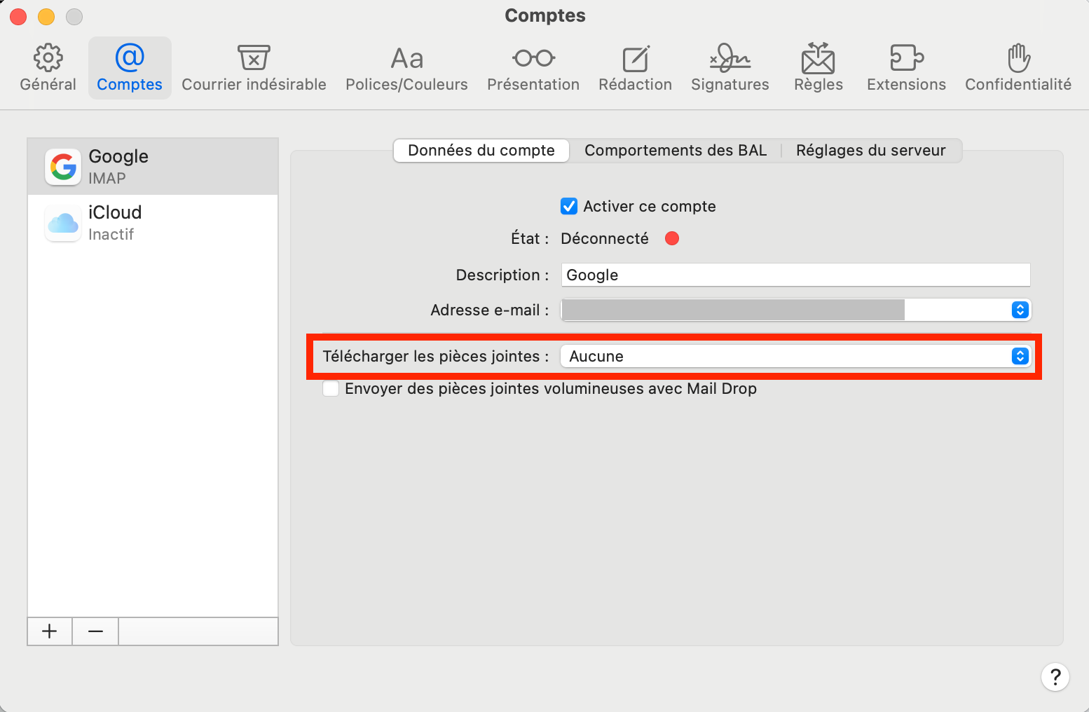Switch to Réglages du serveur tab
The height and width of the screenshot is (712, 1089).
click(x=871, y=151)
